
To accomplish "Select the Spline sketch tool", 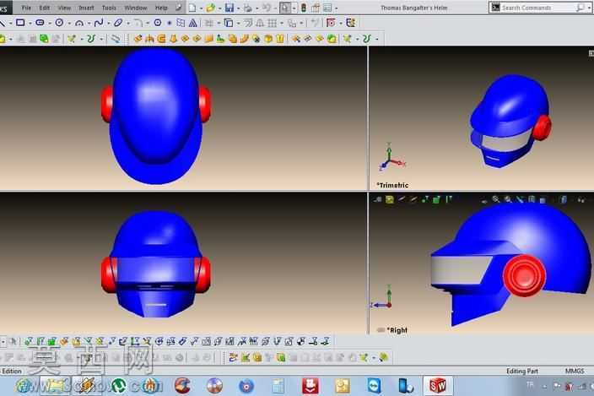I will click(99, 23).
